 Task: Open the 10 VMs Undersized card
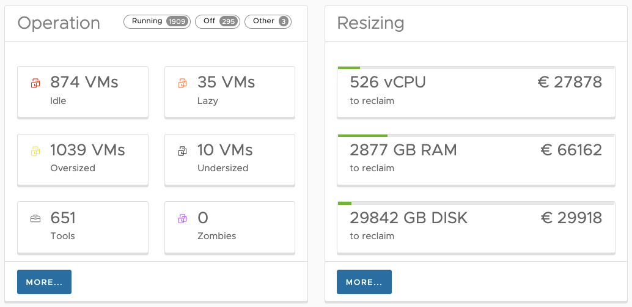click(x=230, y=160)
